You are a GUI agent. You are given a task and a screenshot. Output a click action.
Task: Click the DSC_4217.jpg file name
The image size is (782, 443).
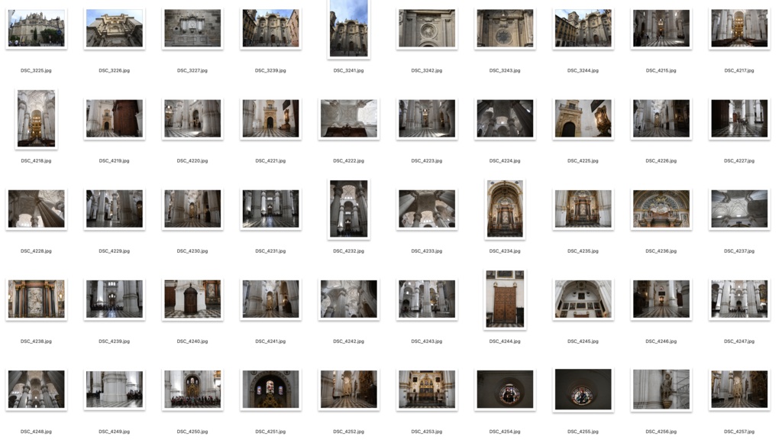tap(739, 71)
